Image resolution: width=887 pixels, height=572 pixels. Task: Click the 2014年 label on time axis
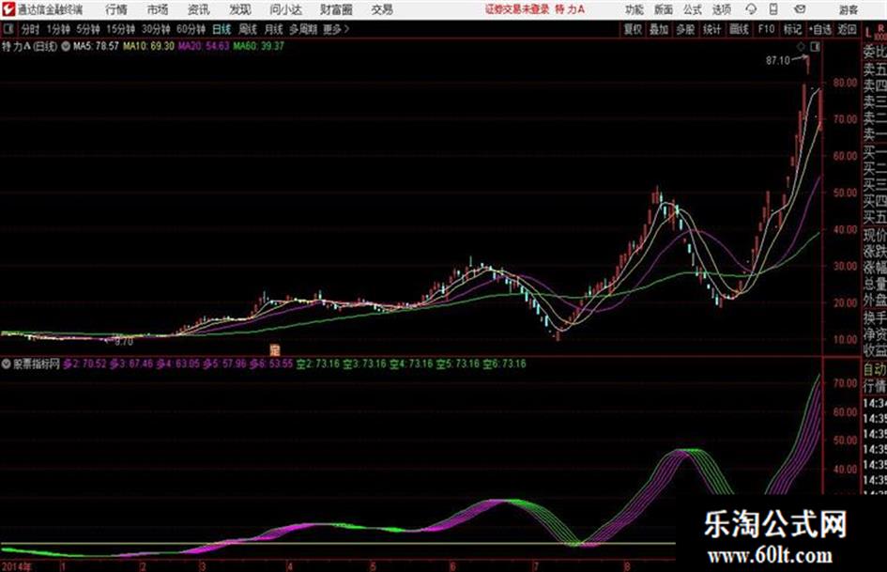point(17,566)
